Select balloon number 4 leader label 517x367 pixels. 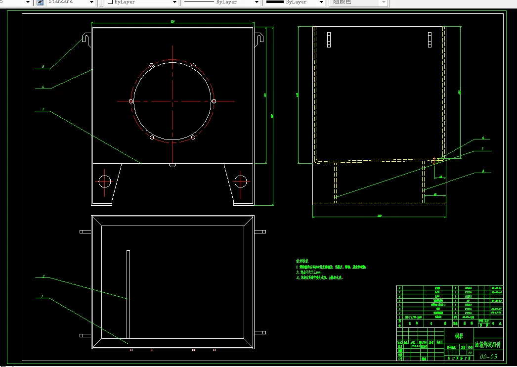(x=43, y=87)
